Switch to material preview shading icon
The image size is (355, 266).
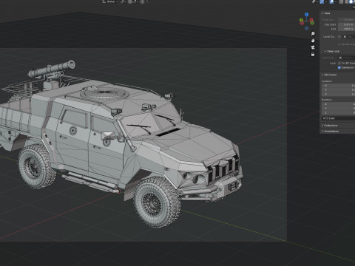(x=354, y=1)
